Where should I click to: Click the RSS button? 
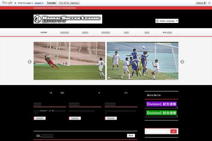point(131,136)
